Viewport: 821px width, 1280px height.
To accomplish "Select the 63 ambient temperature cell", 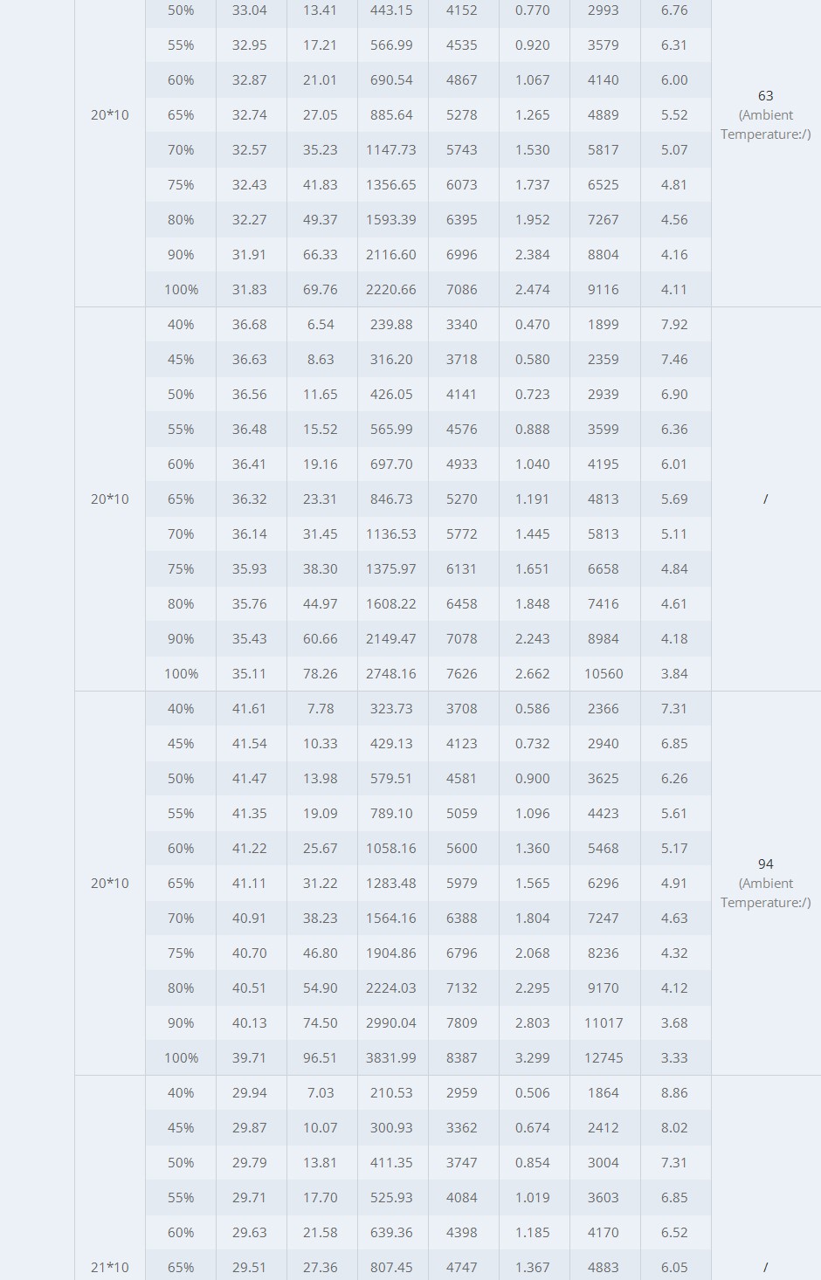I will (x=766, y=114).
